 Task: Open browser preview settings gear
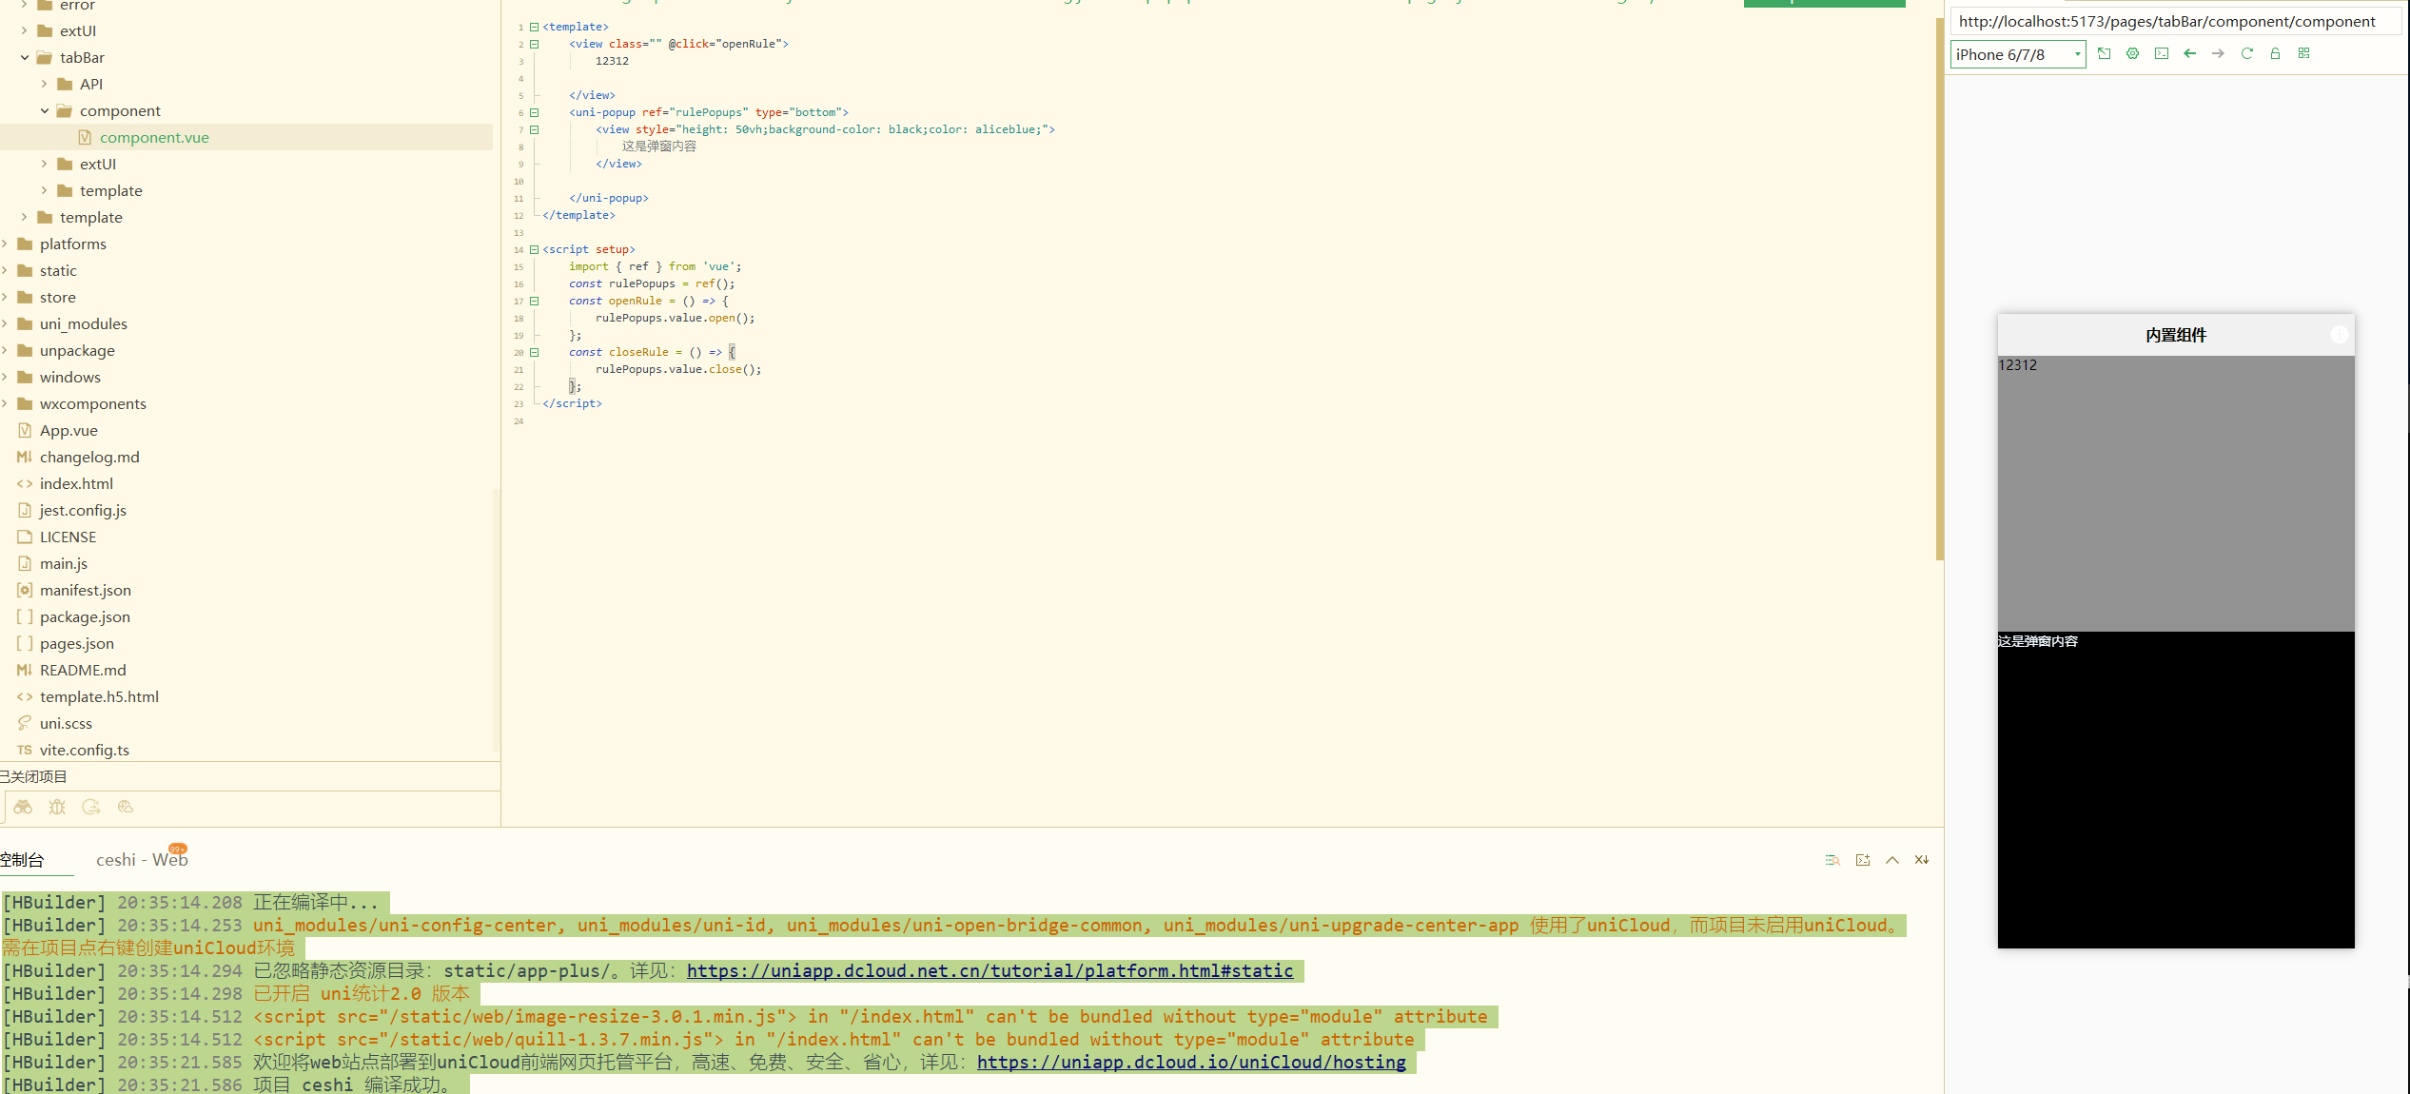point(2132,54)
